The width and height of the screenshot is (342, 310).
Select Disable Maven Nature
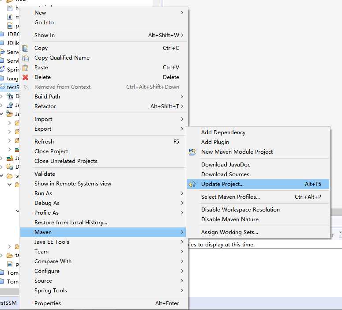pyautogui.click(x=258, y=219)
